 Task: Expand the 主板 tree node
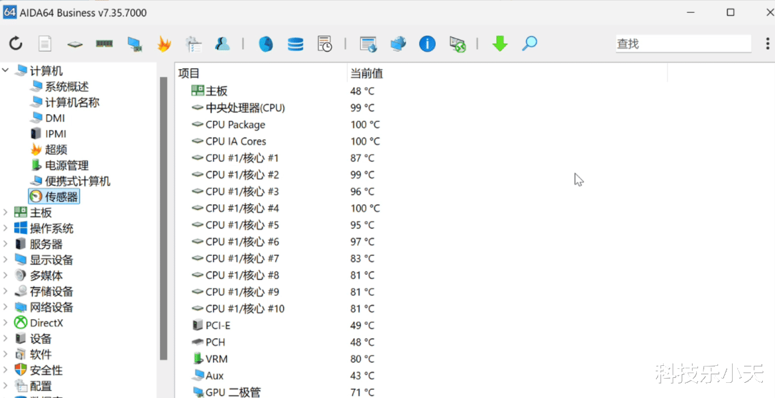coord(5,213)
